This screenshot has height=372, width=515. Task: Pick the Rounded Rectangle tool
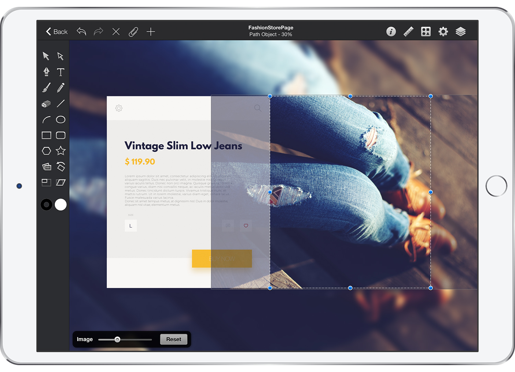61,135
